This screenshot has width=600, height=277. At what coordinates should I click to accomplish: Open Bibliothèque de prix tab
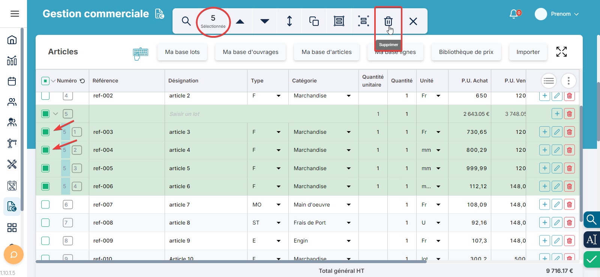(466, 52)
